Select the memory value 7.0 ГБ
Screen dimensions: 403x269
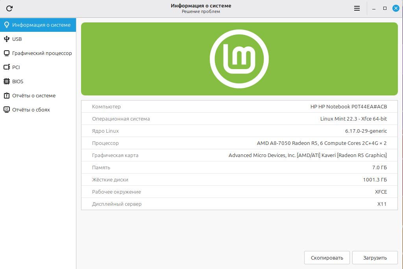click(379, 167)
